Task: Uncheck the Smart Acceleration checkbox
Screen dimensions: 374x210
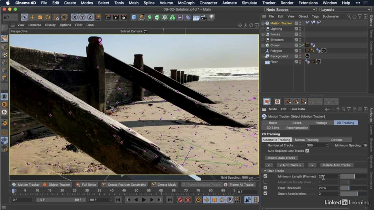Action: (265, 193)
